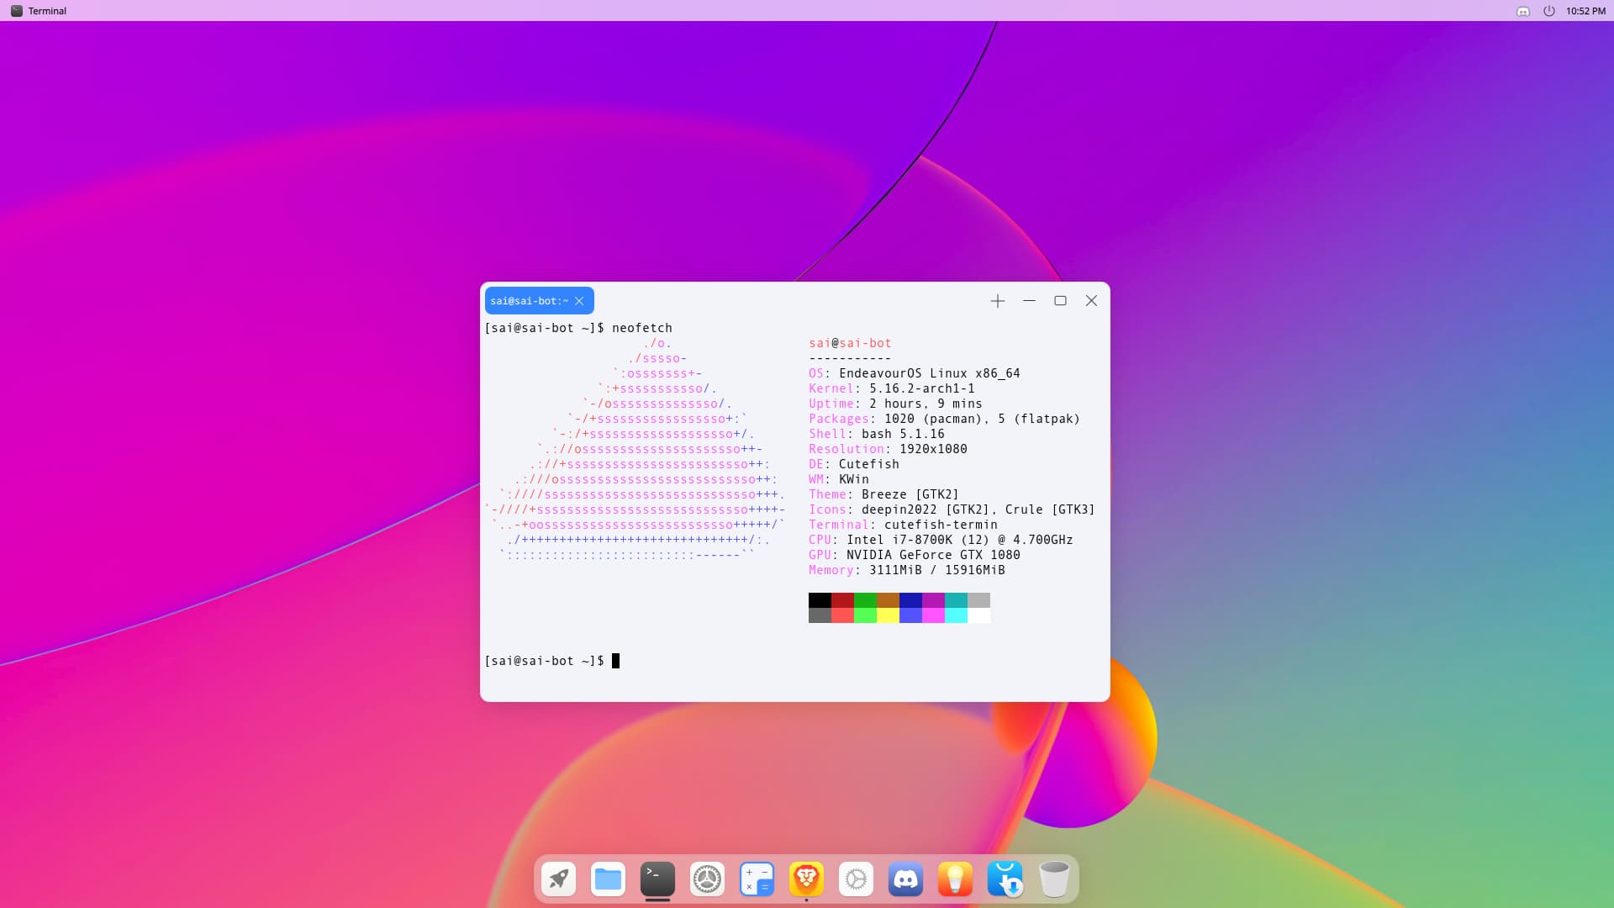Image resolution: width=1614 pixels, height=908 pixels.
Task: Open the Trash bin in dock
Action: [1054, 879]
